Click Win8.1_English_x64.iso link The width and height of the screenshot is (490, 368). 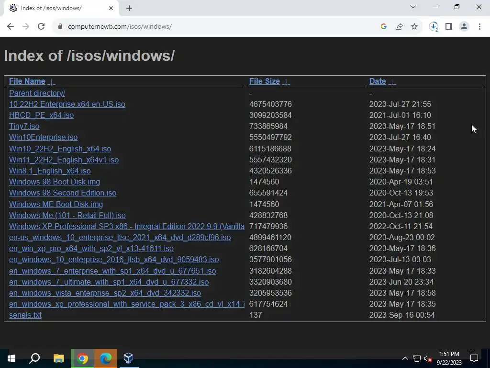pos(50,171)
